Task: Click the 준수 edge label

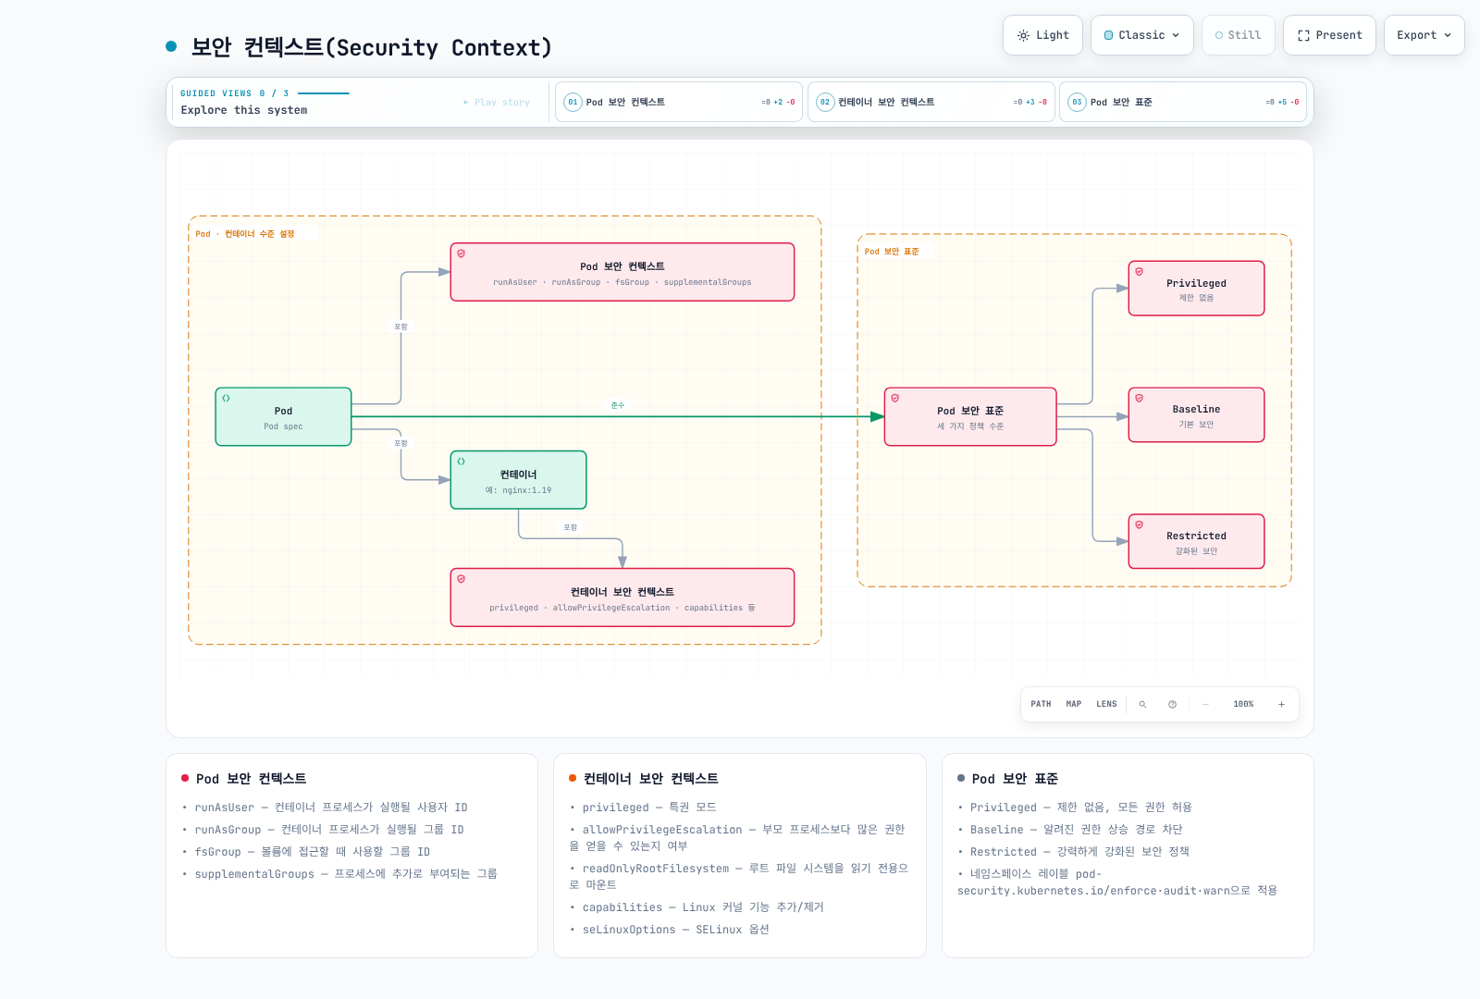Action: [x=618, y=405]
